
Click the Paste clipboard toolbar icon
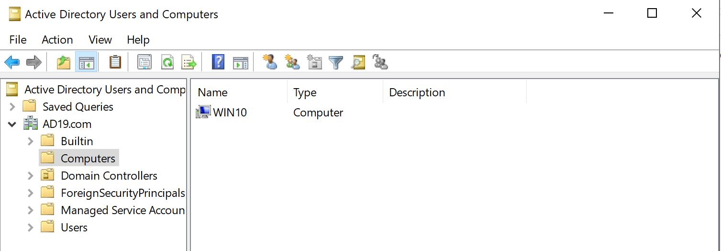pyautogui.click(x=115, y=62)
